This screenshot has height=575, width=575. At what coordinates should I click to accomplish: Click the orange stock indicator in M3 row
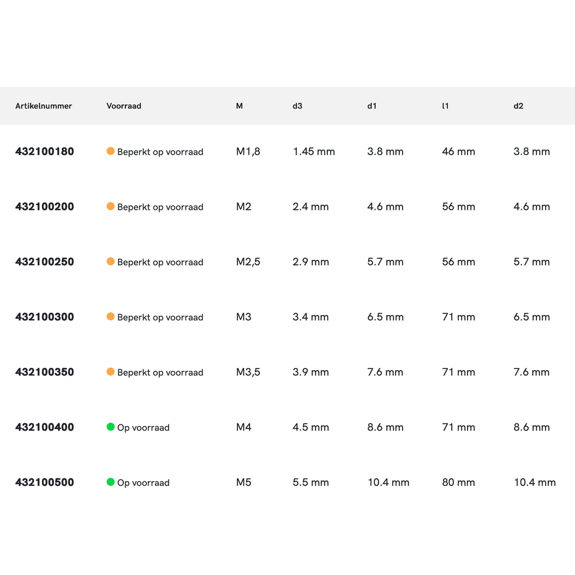click(110, 317)
